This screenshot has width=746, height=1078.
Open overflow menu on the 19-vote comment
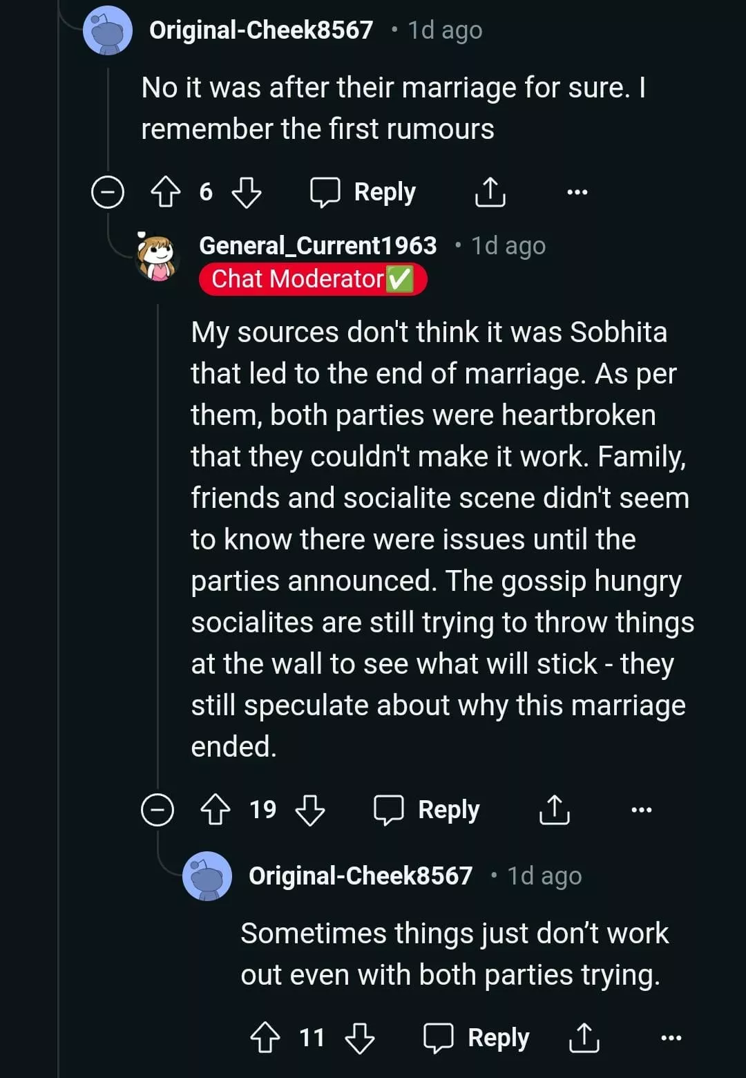pyautogui.click(x=641, y=809)
